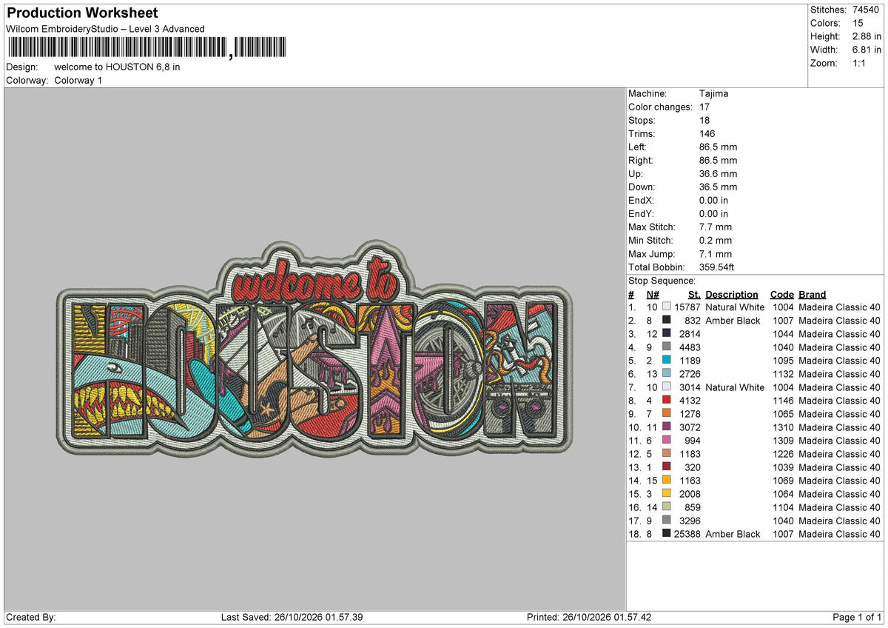Viewport: 888px width, 628px height.
Task: Click stops value '18'
Action: click(x=704, y=120)
